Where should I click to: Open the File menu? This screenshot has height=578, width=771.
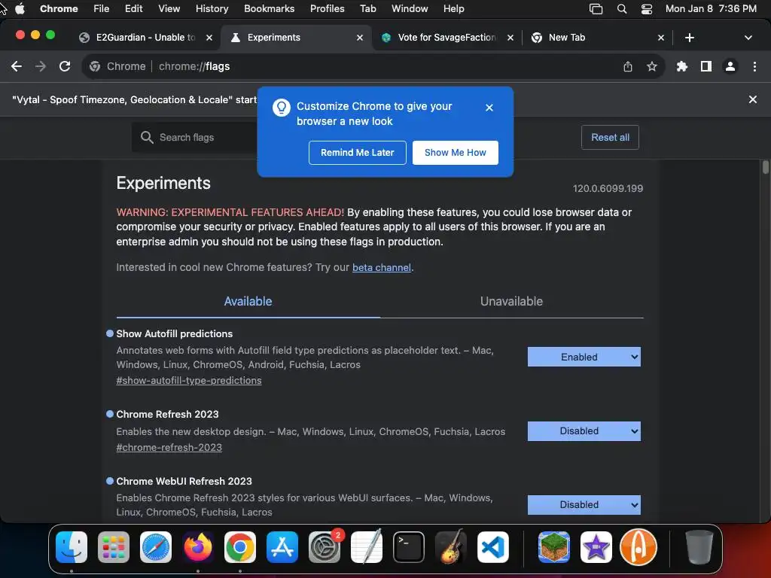[102, 9]
